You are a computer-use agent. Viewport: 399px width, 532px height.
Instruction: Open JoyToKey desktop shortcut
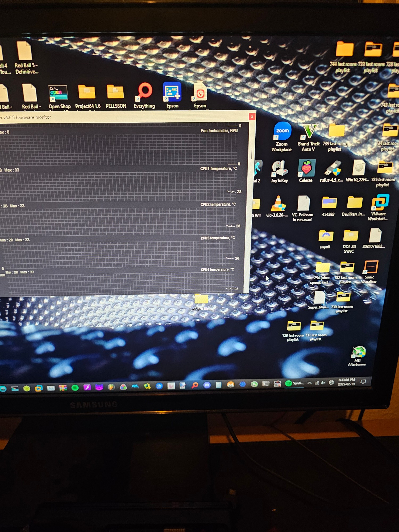point(279,172)
